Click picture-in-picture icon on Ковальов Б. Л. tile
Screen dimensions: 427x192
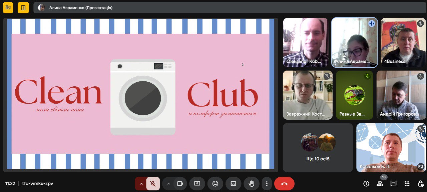(420, 166)
